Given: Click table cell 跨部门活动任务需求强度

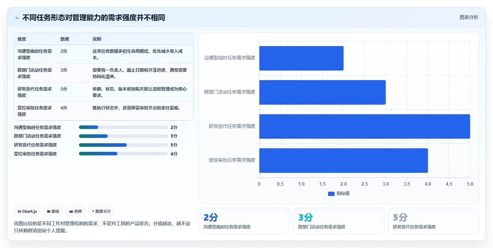Looking at the screenshot, I should pos(35,73).
